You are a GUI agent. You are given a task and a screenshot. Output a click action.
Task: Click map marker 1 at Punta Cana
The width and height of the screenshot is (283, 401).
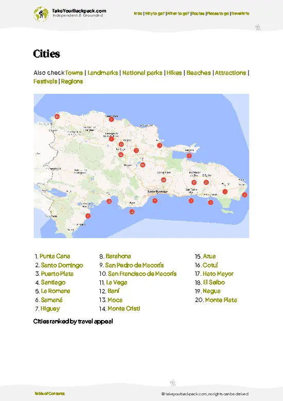(244, 195)
